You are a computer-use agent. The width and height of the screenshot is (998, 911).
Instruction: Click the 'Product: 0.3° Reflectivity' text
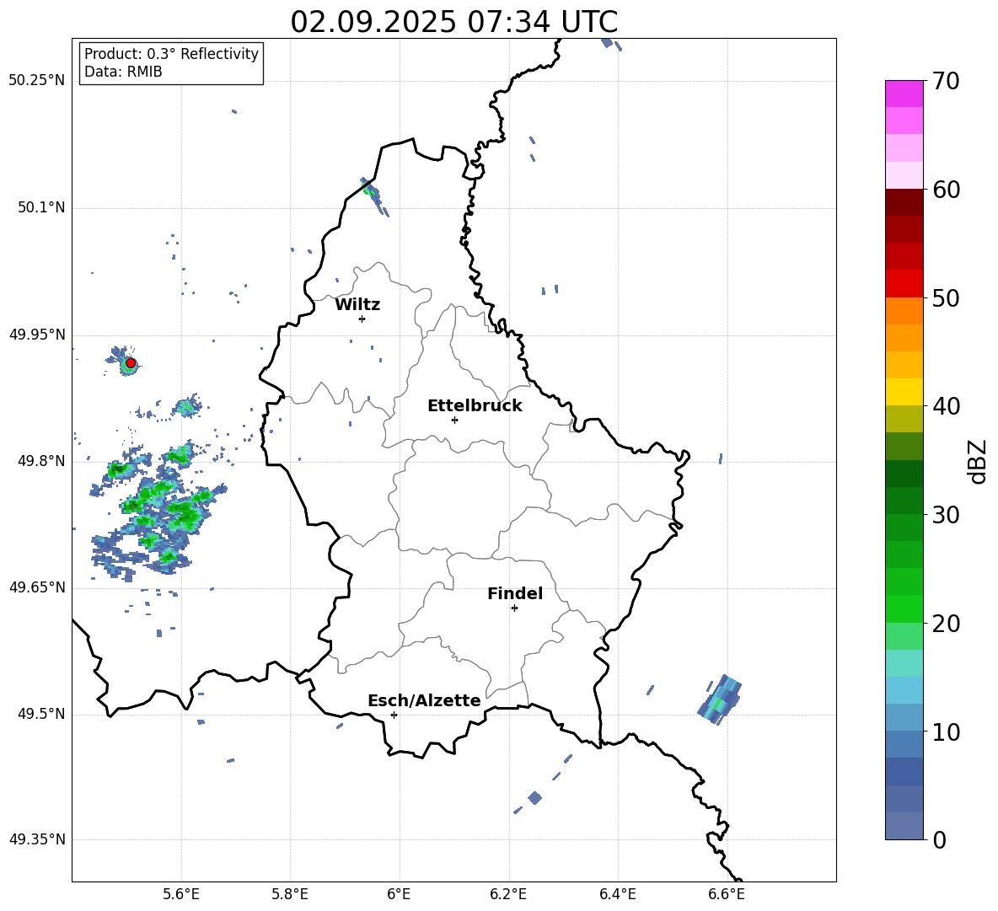pos(171,53)
